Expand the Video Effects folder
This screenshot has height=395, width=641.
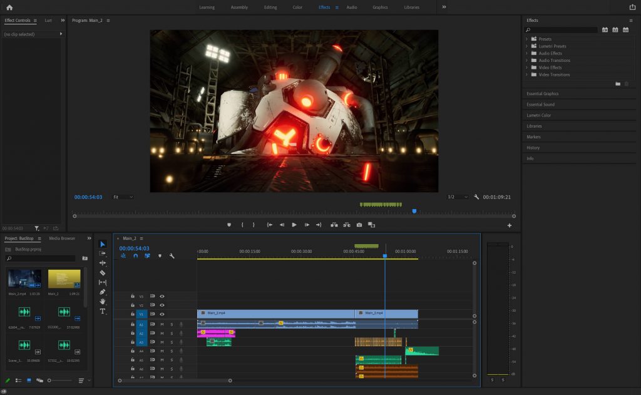point(527,68)
